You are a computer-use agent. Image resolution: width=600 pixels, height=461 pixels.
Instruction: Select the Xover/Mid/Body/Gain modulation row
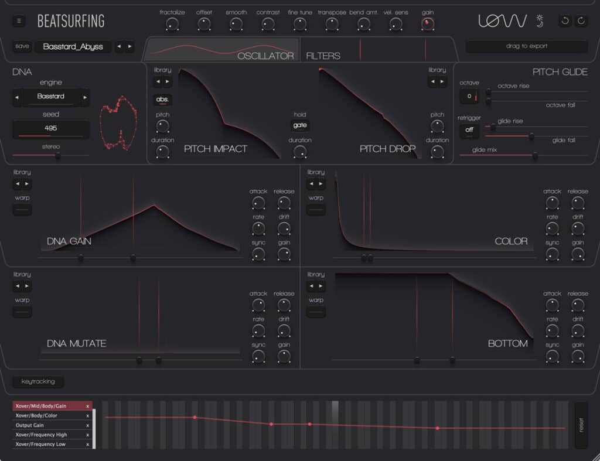coord(52,406)
